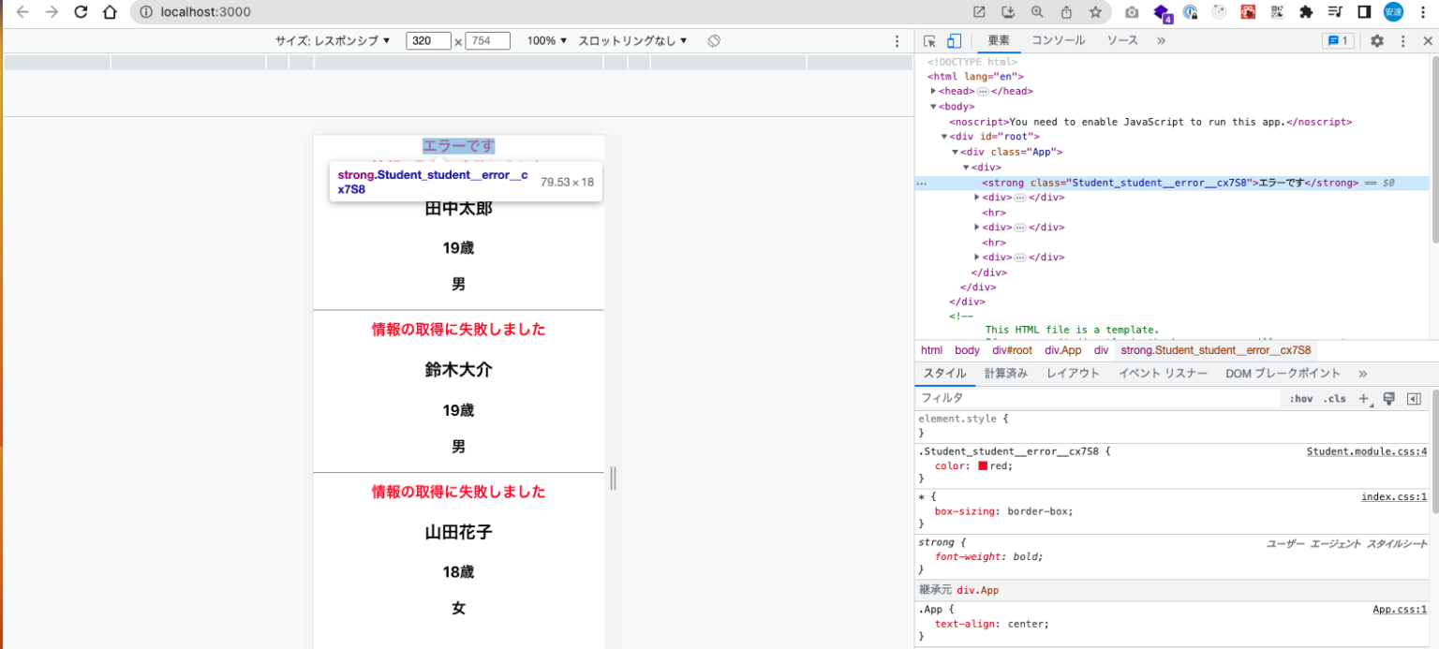Open DevTools settings with the gear icon
The height and width of the screenshot is (649, 1439).
point(1376,40)
